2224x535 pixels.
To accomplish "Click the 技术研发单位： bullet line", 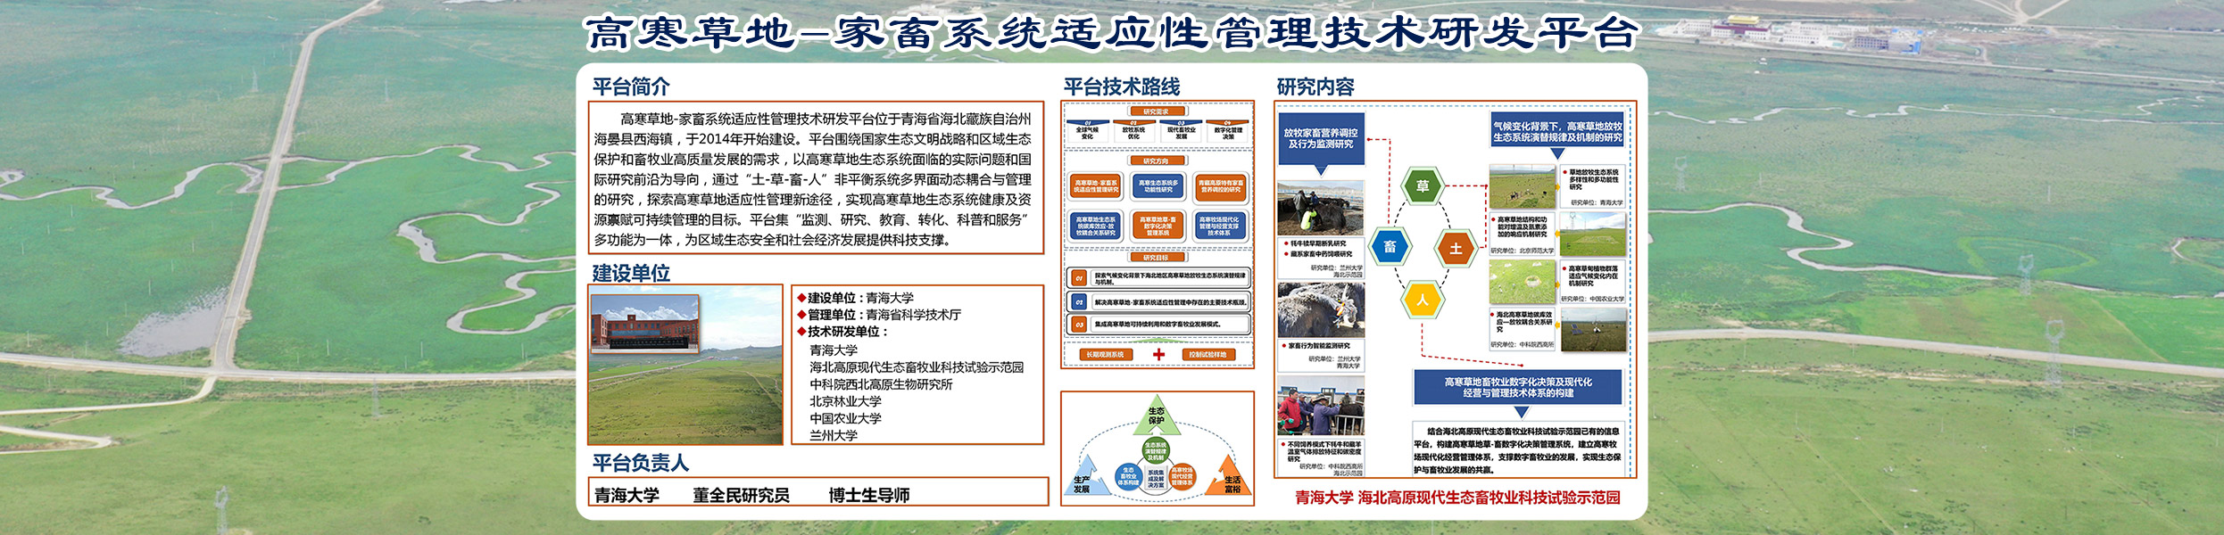I will pyautogui.click(x=843, y=332).
